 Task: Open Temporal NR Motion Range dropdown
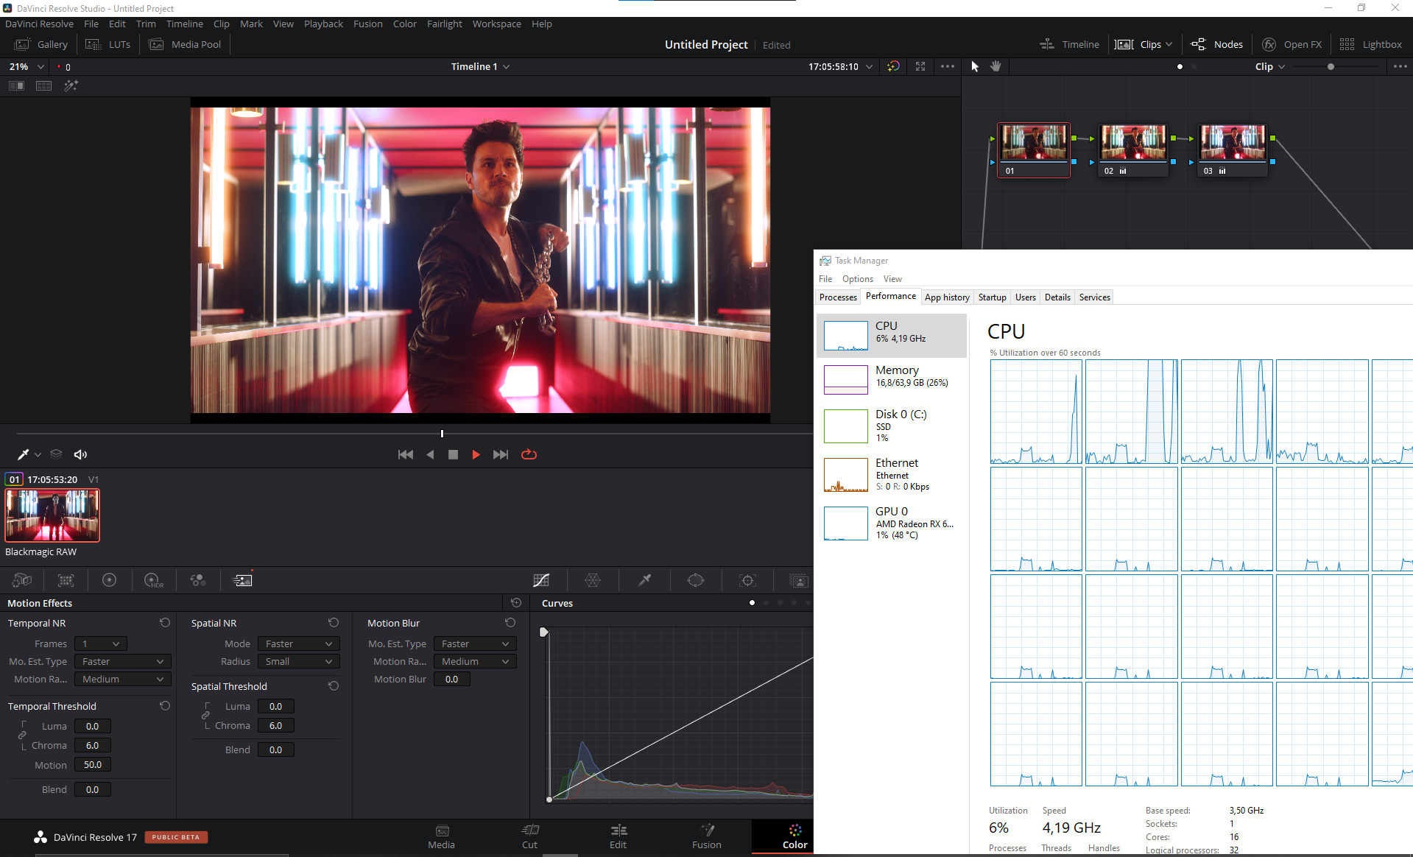123,679
